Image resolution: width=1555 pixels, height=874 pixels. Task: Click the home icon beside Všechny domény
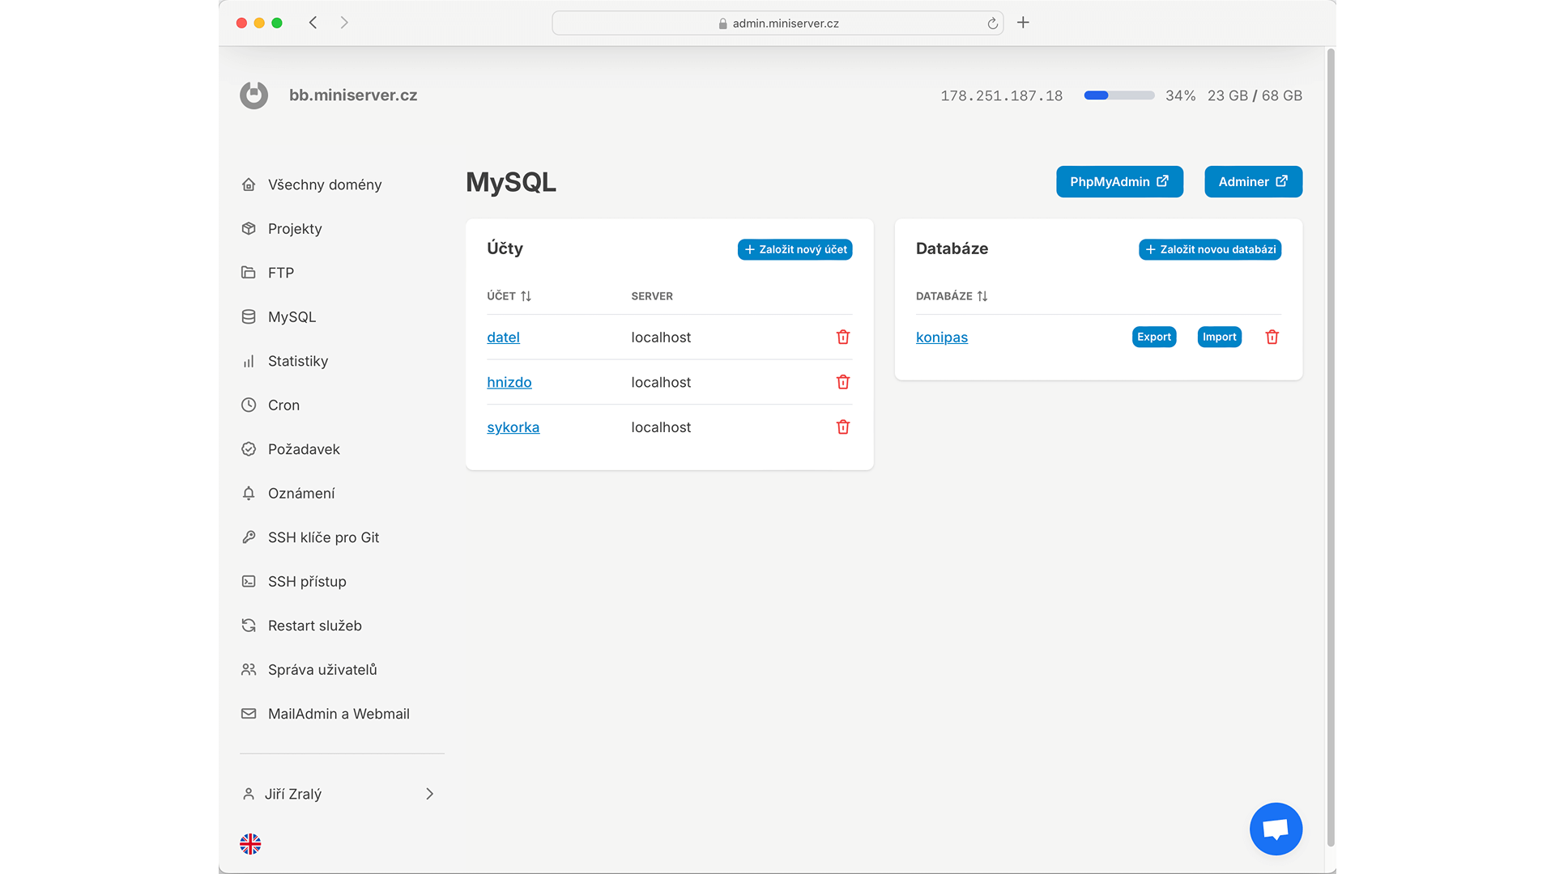[x=249, y=185]
